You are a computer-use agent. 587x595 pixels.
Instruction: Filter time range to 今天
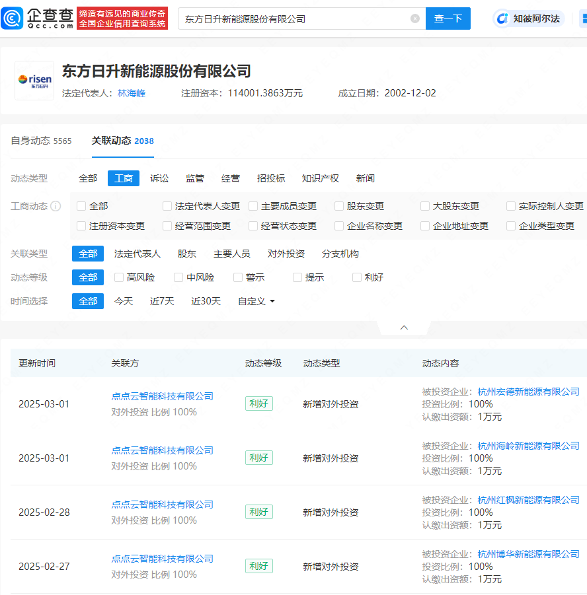[x=124, y=301]
